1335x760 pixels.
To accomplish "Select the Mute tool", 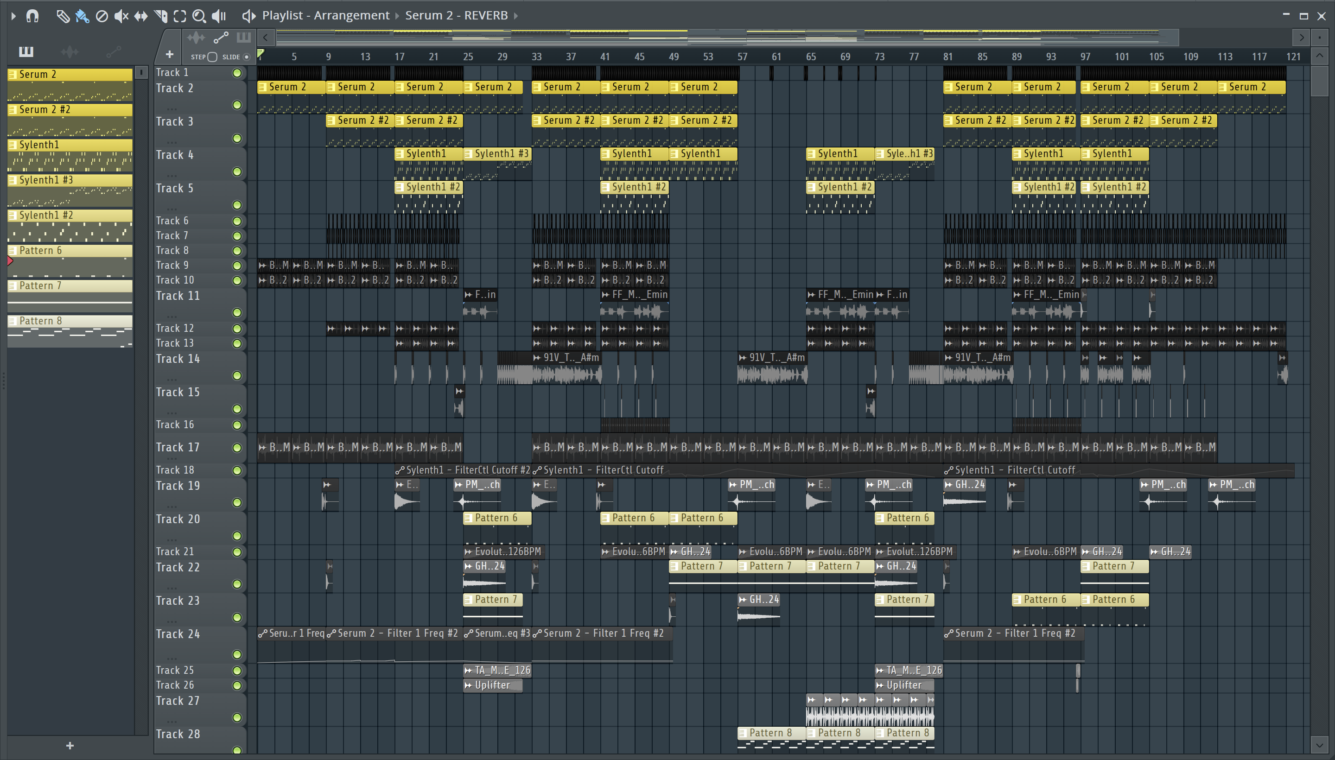I will click(x=121, y=16).
